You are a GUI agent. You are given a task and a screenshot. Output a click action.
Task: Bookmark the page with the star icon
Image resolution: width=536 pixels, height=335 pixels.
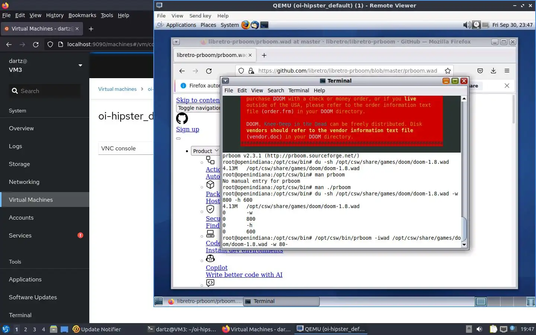tap(448, 71)
